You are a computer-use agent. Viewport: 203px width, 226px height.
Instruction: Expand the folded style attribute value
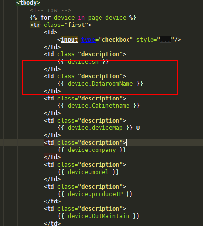165,40
